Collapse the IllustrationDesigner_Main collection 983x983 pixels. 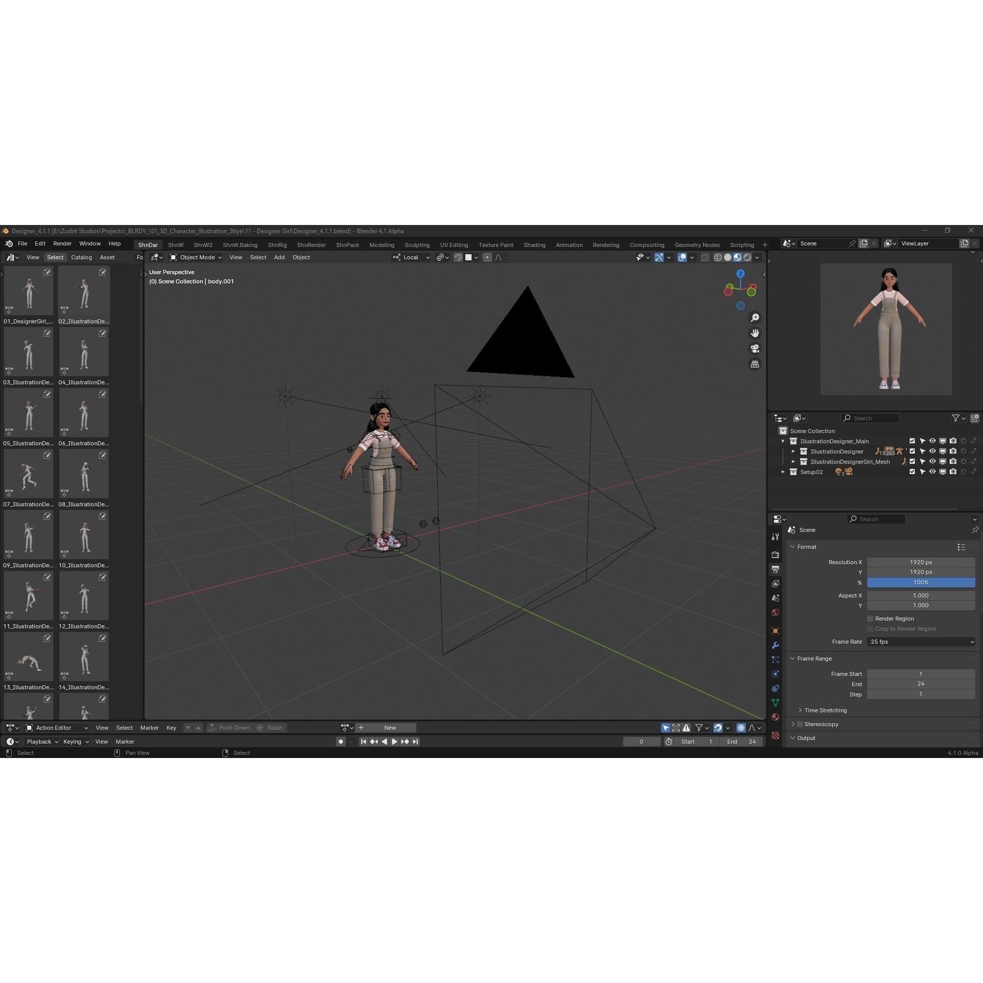pos(783,441)
